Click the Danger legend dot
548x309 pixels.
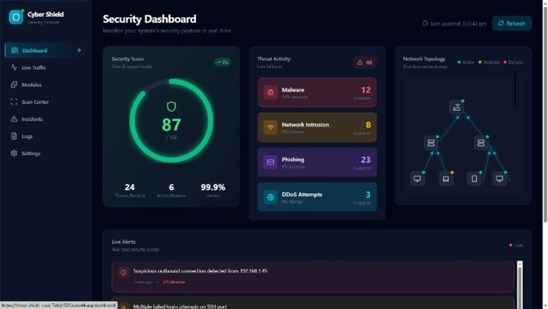coord(504,63)
